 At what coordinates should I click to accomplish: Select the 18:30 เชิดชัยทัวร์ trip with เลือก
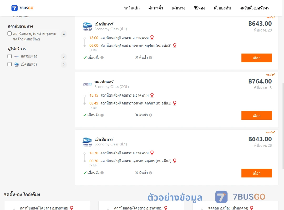pyautogui.click(x=256, y=173)
